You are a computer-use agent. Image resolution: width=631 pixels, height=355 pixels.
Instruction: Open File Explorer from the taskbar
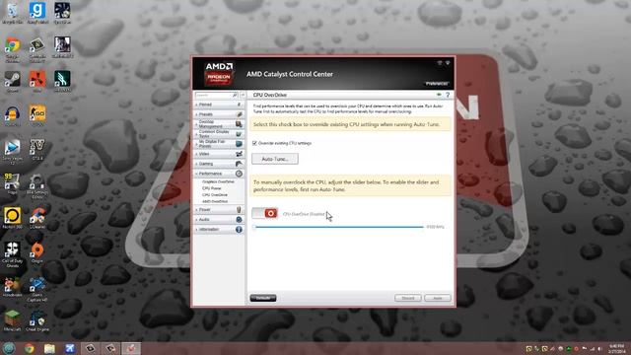coord(49,348)
